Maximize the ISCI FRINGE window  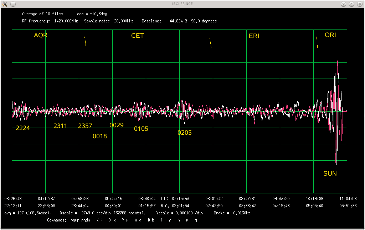(x=351, y=4)
